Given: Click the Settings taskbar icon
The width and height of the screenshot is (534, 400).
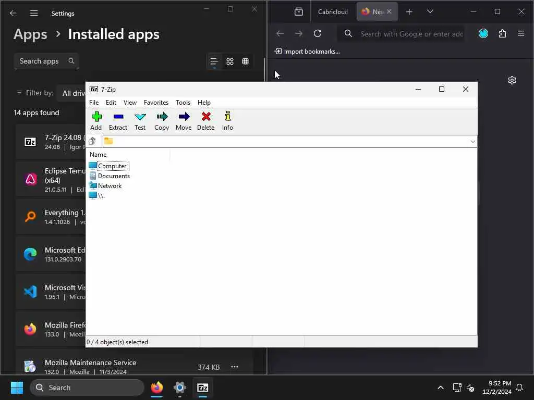Looking at the screenshot, I should (180, 387).
